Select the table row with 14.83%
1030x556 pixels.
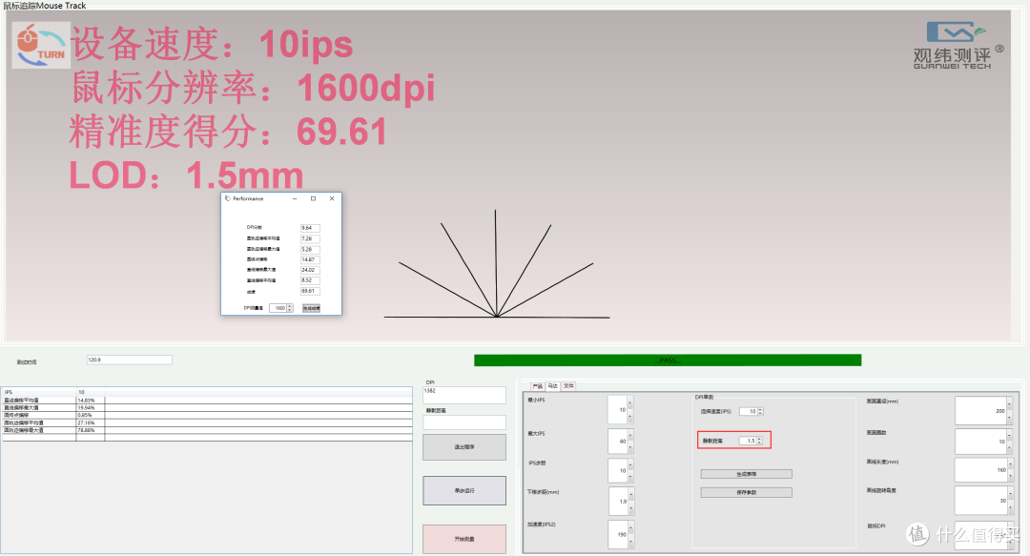click(207, 400)
